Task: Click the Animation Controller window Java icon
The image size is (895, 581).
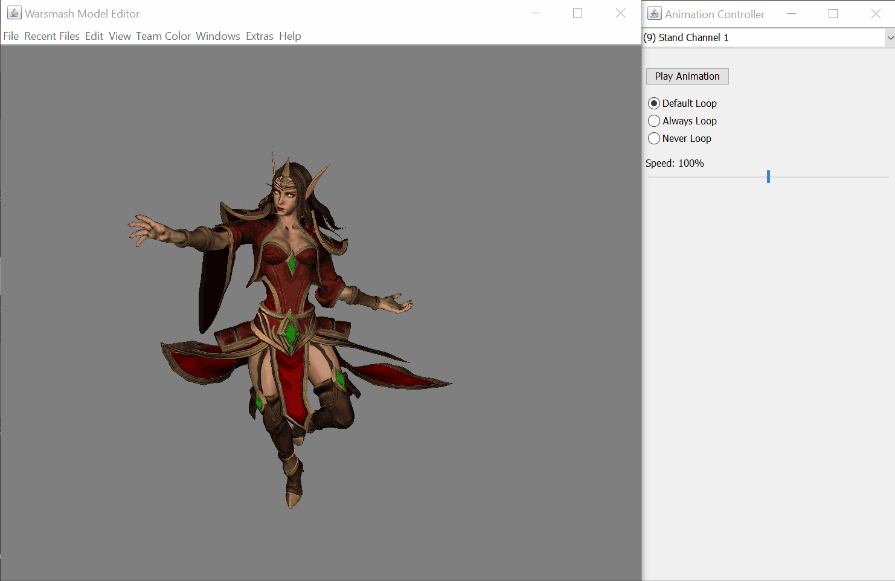Action: click(655, 13)
